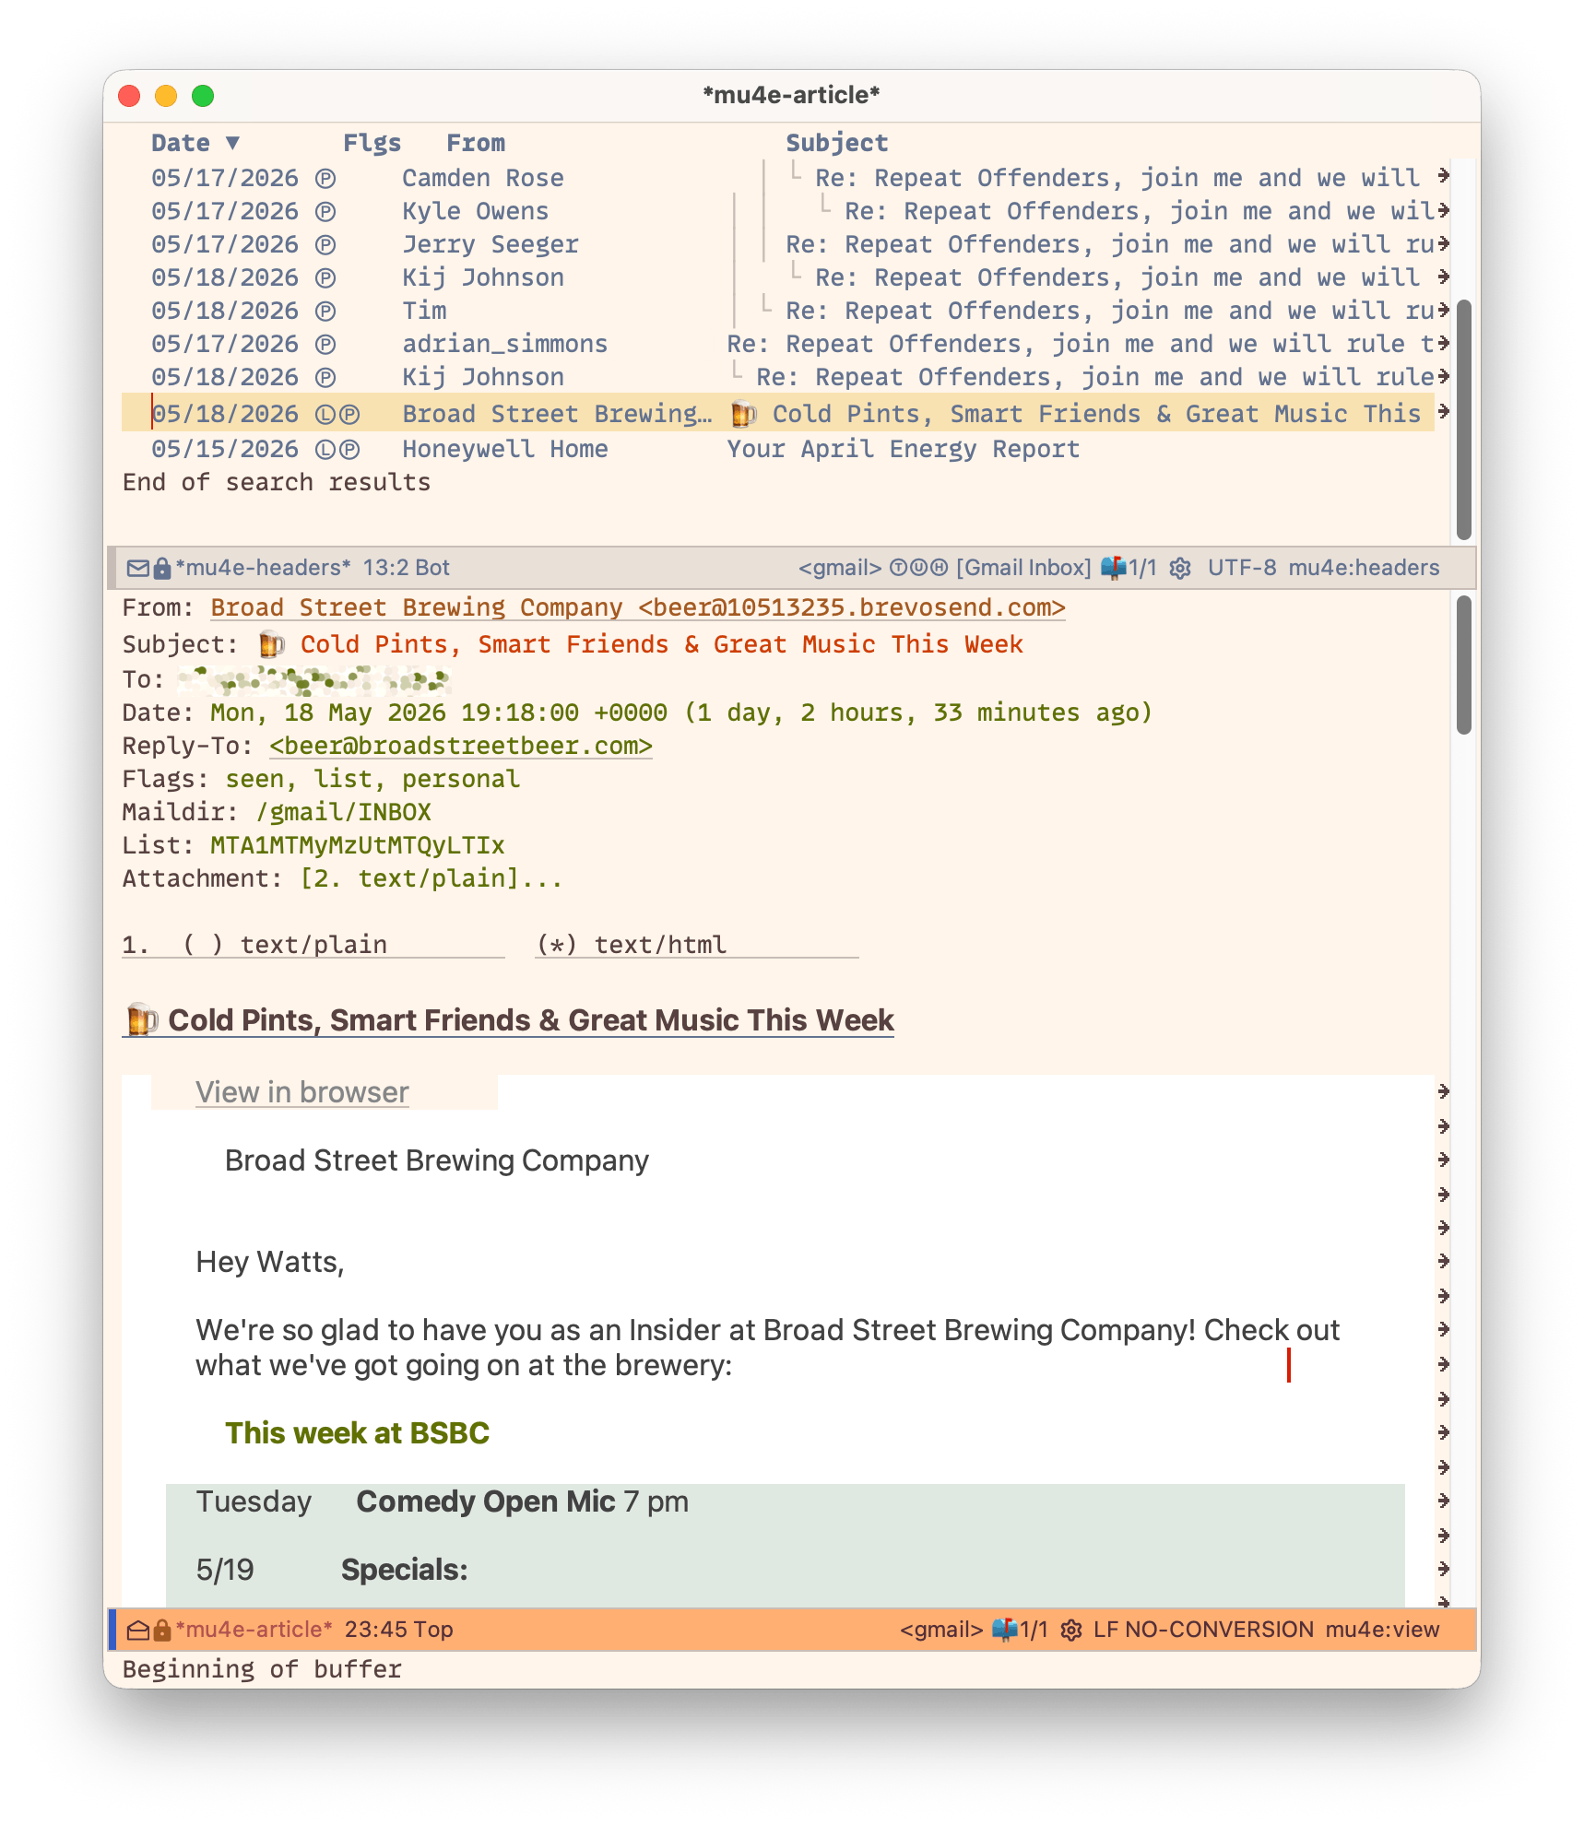
Task: Click the search property icons after <gmail> in headers modeline
Action: [918, 568]
